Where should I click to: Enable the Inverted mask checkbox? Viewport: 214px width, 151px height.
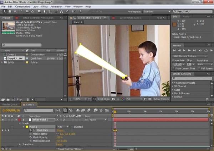point(71,127)
